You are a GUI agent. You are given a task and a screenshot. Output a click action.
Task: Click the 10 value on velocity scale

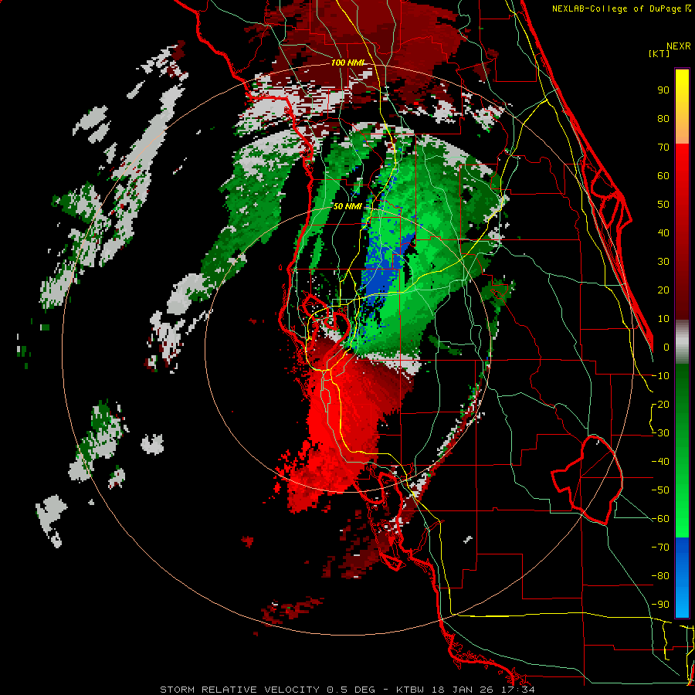[663, 319]
